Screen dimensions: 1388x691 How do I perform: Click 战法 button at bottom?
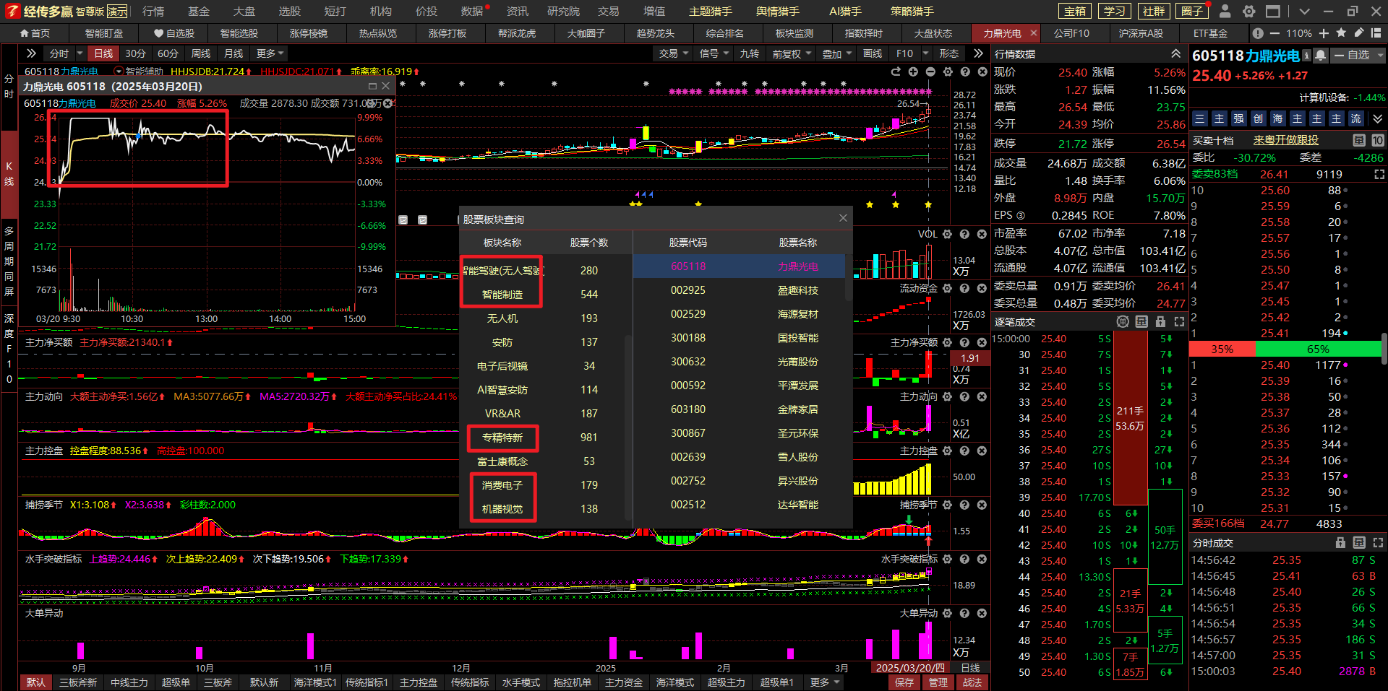972,682
